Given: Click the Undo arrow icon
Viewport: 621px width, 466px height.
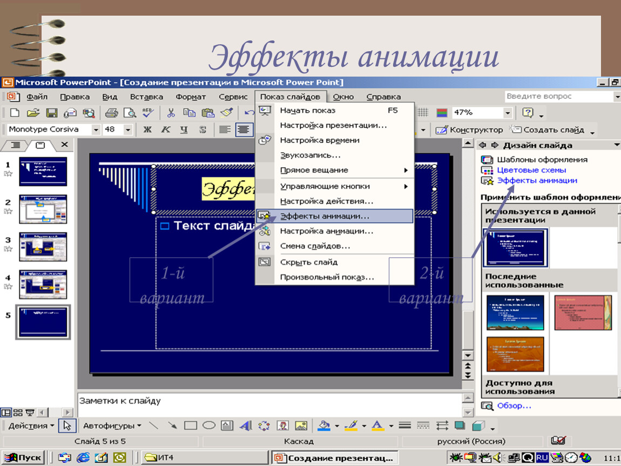Looking at the screenshot, I should pyautogui.click(x=249, y=113).
